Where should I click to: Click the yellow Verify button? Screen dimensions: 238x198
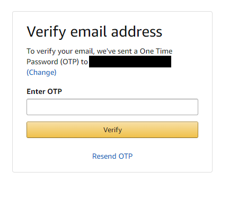click(112, 130)
